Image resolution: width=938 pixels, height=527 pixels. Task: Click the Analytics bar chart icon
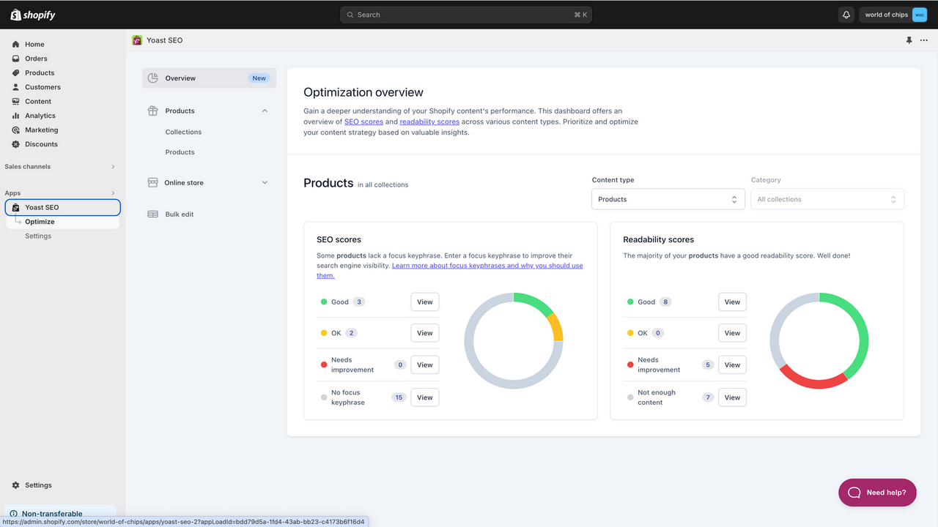point(15,116)
